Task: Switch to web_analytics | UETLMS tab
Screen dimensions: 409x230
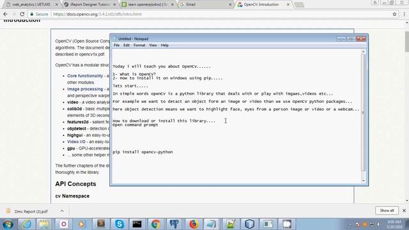Action: click(31, 4)
